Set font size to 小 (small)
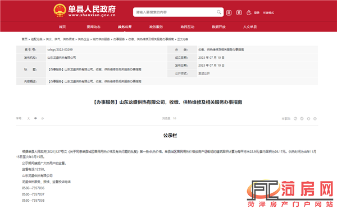This screenshot has height=209, width=337. coord(42,118)
